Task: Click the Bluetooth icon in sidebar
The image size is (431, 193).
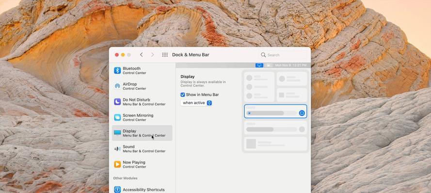Action: (117, 70)
